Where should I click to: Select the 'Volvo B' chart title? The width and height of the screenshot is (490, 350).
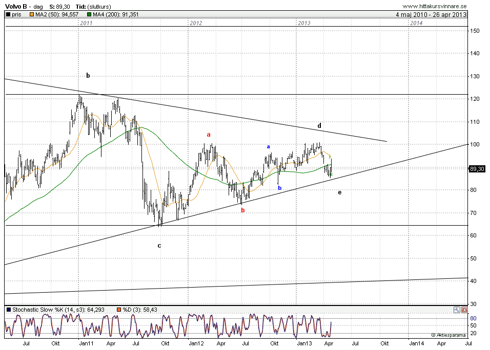click(x=16, y=7)
